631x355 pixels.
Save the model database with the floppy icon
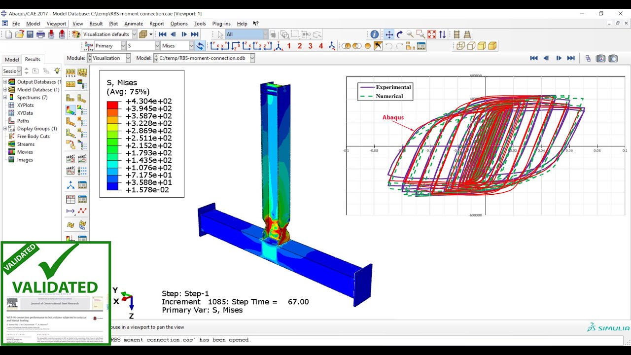pyautogui.click(x=30, y=34)
